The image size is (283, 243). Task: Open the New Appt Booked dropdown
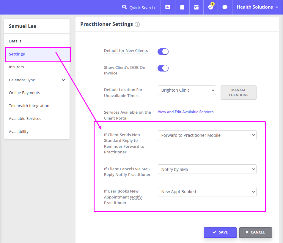coord(207,192)
